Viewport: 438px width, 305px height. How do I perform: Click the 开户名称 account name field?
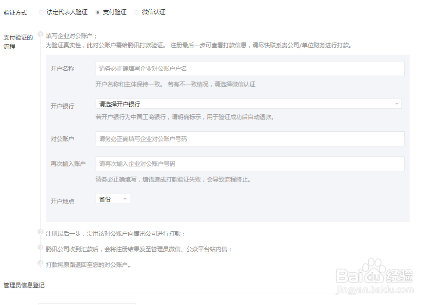click(x=250, y=68)
